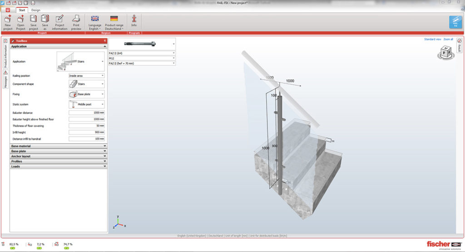
Task: Open the Static system Middle post dropdown
Action: click(x=86, y=104)
